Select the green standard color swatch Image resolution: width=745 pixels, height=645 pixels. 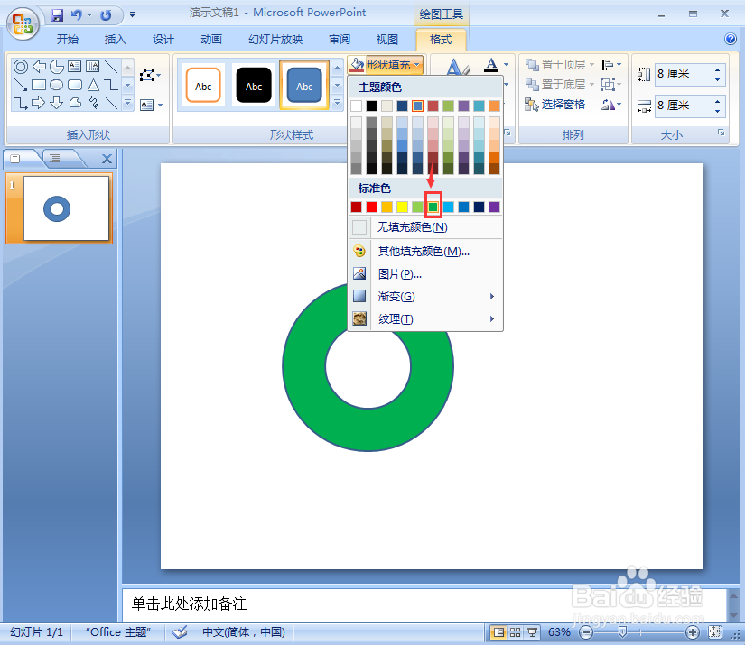coord(433,207)
